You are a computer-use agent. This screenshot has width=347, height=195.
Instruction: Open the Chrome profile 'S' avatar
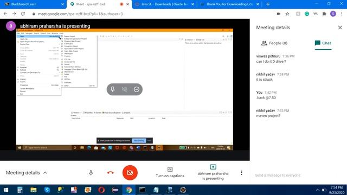coord(333,14)
